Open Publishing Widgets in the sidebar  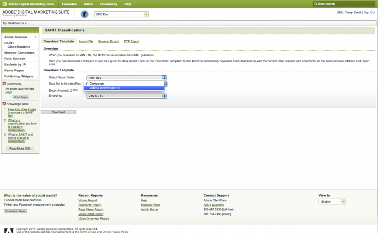[x=19, y=76]
